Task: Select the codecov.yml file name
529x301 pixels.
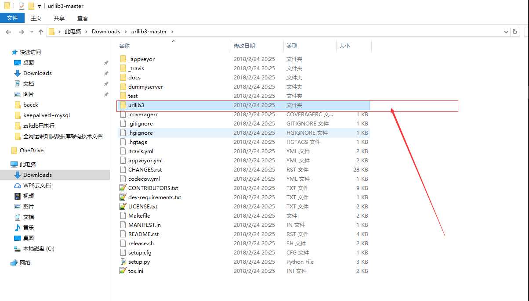Action: coord(144,179)
